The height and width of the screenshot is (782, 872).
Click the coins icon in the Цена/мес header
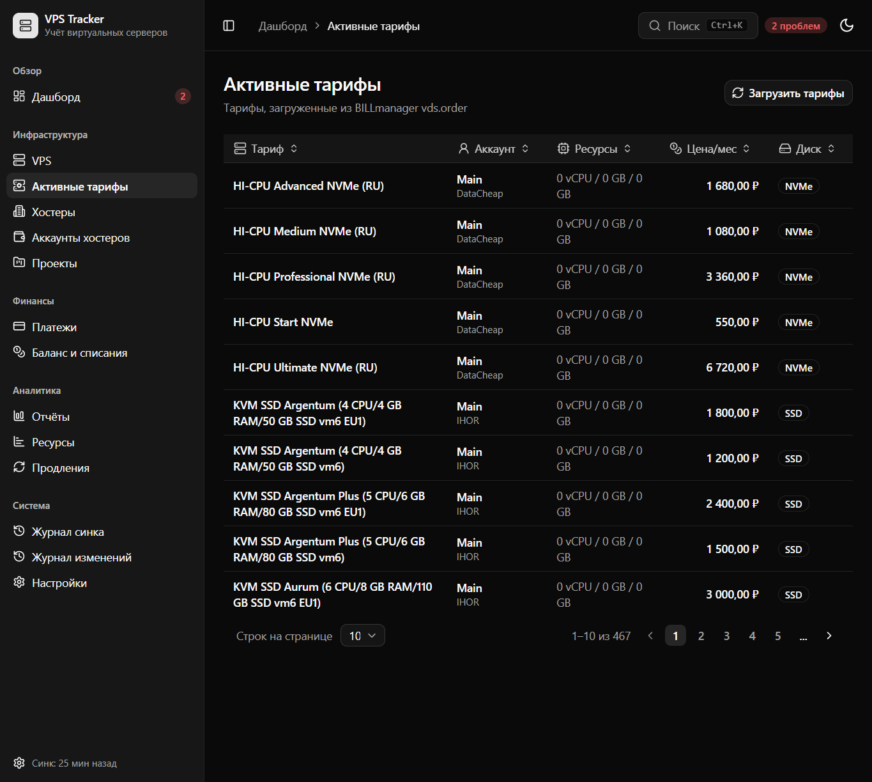coord(676,148)
